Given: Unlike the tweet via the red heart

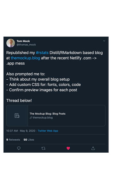Looking at the screenshot, I should click(x=68, y=148).
